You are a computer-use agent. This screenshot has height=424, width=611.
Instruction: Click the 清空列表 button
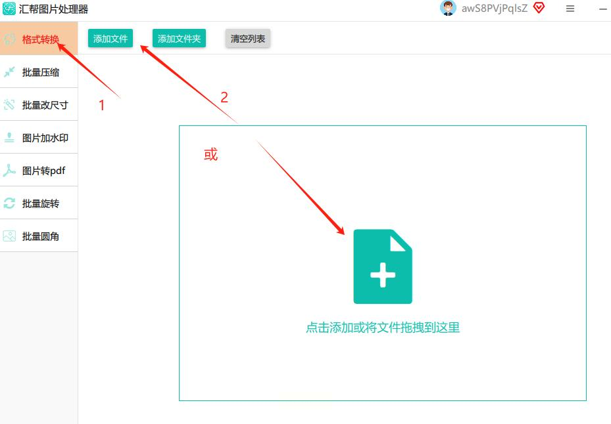tap(247, 39)
